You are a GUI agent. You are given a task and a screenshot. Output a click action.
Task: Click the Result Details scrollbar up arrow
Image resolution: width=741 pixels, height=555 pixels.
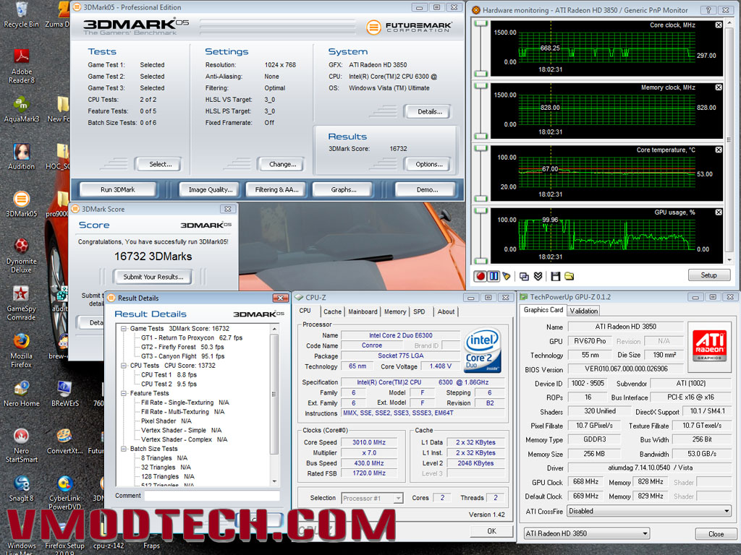[x=274, y=329]
